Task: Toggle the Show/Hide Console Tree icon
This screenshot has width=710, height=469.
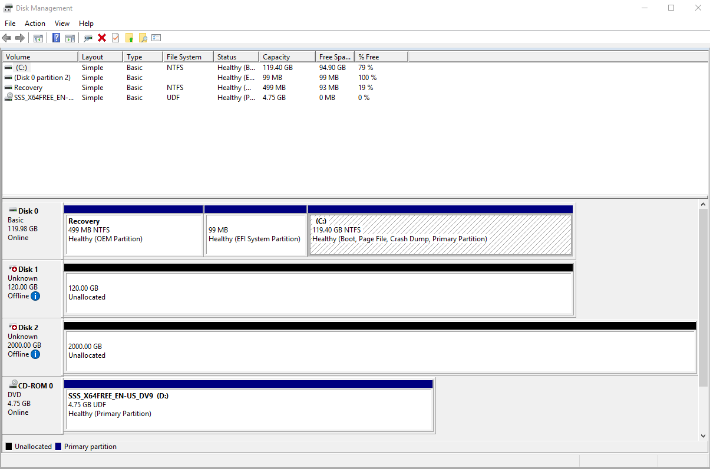Action: coord(38,38)
